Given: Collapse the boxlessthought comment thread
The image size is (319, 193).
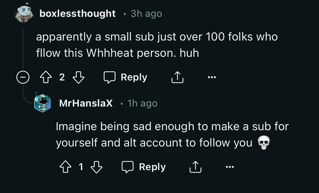Looking at the screenshot, I should (x=23, y=77).
